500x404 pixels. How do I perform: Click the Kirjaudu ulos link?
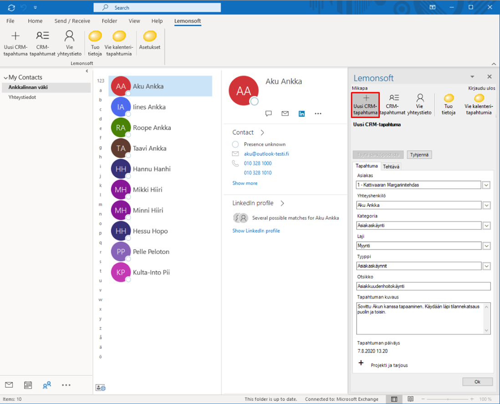(481, 88)
